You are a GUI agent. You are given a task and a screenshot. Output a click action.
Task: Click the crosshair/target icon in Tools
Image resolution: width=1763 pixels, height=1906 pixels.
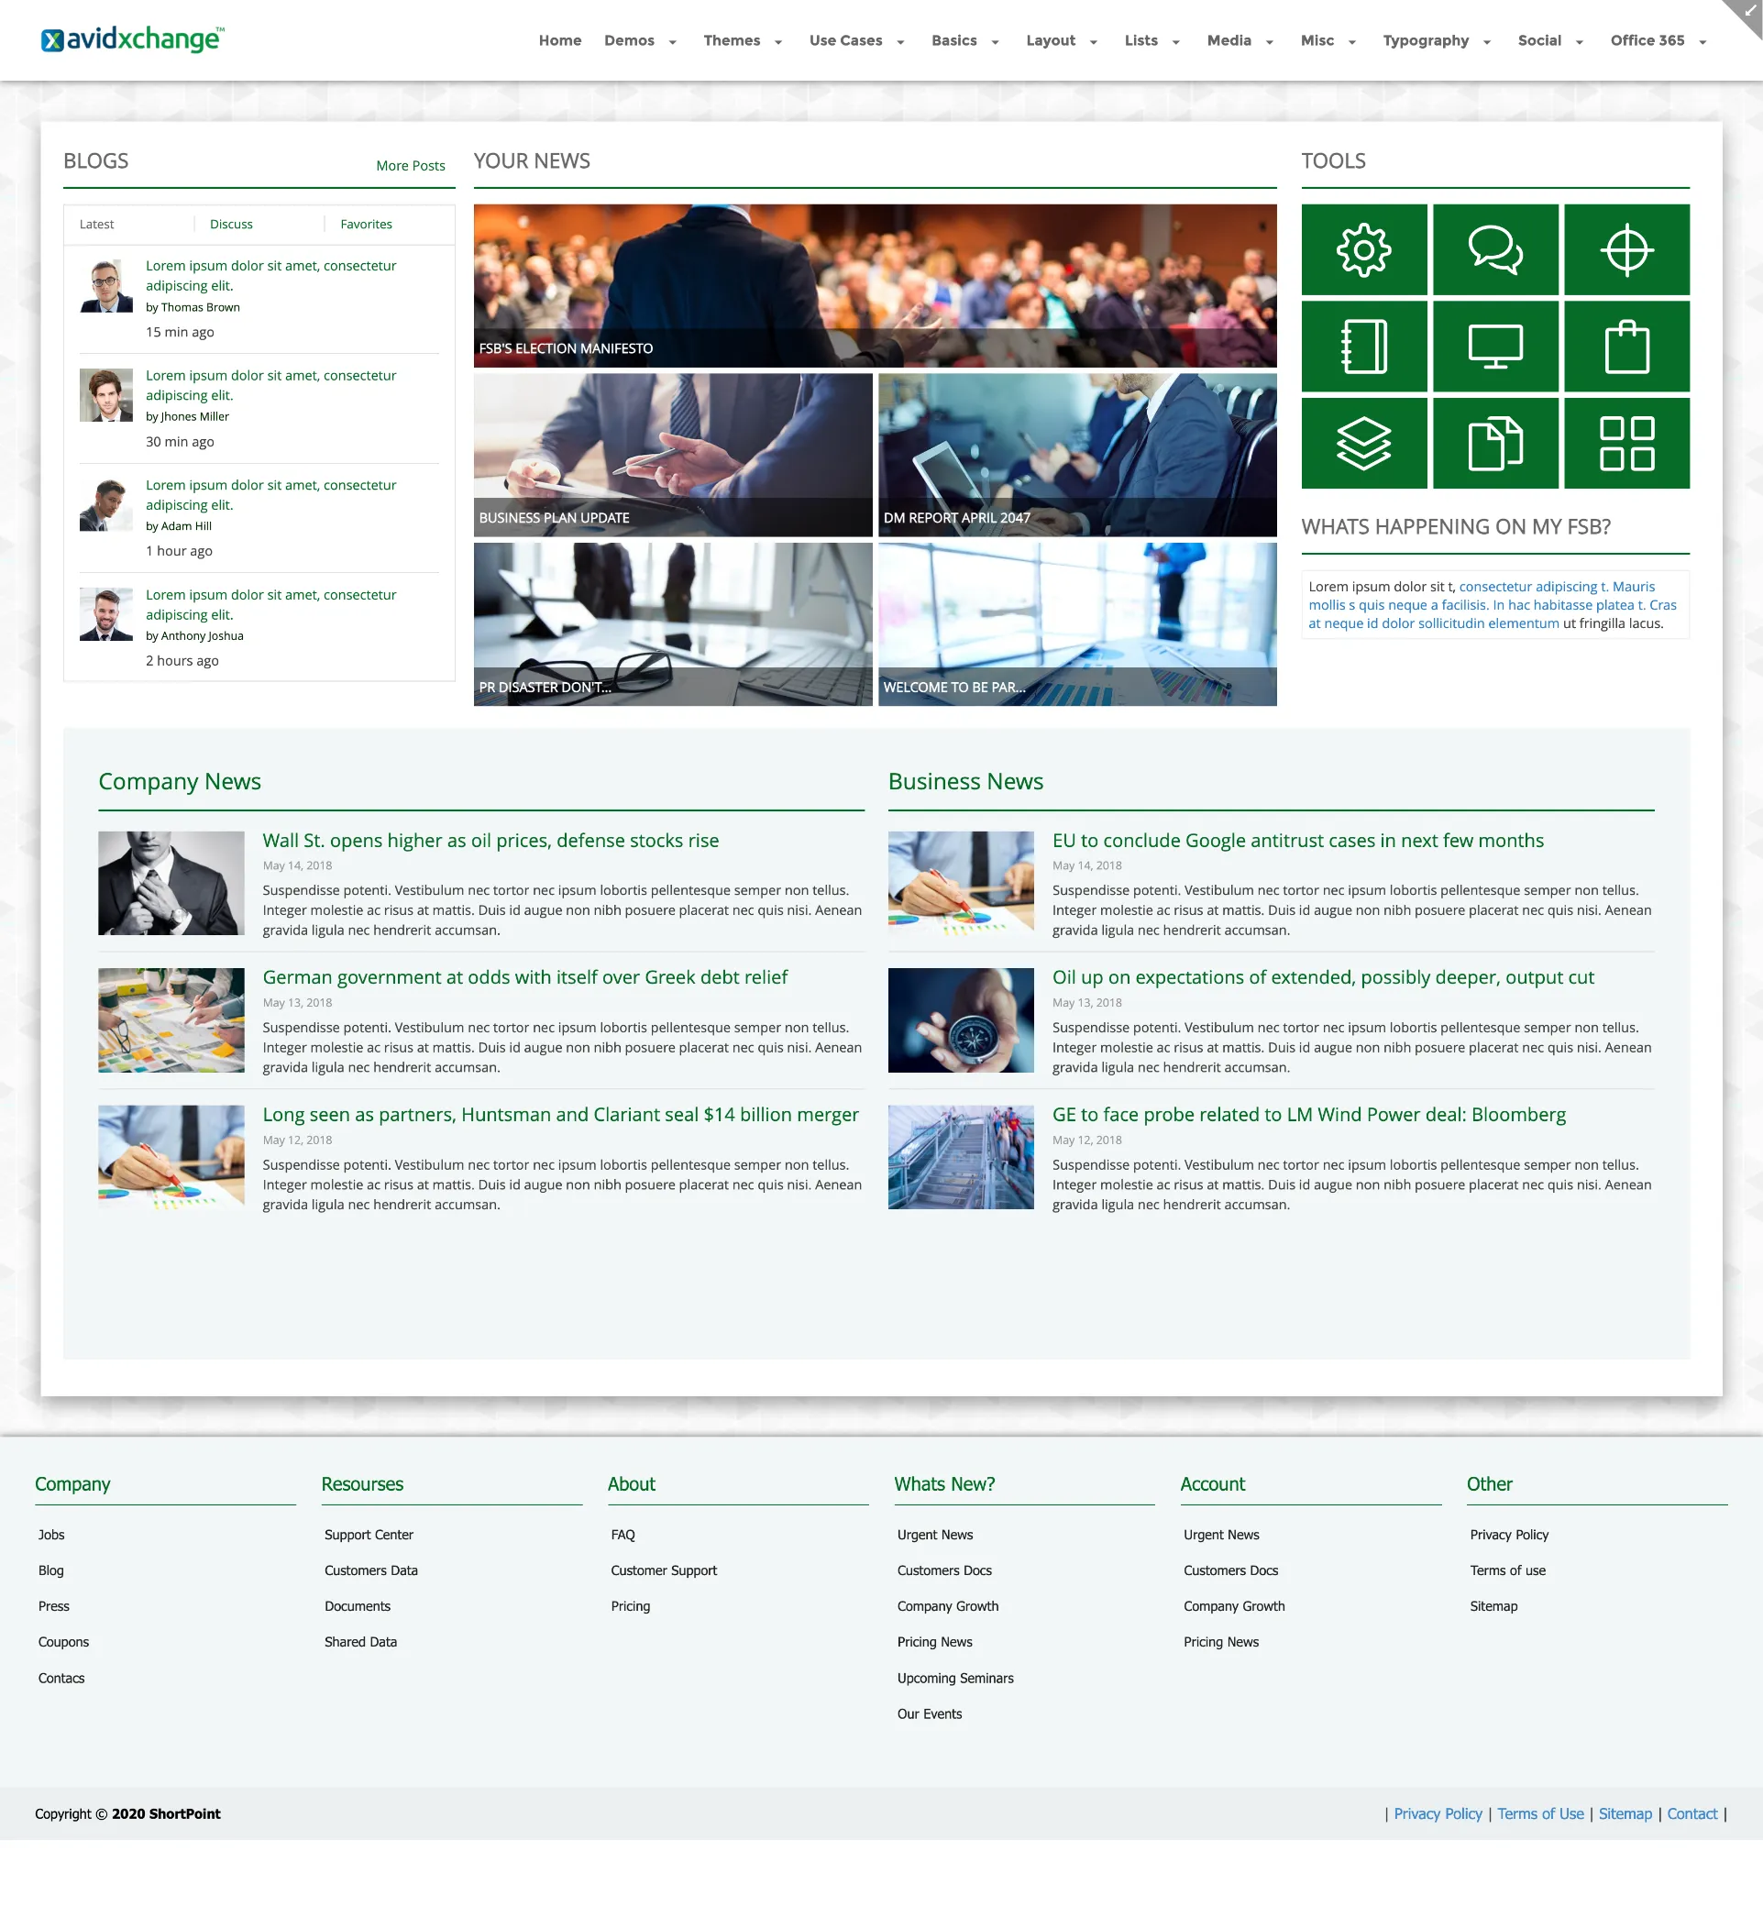coord(1625,249)
